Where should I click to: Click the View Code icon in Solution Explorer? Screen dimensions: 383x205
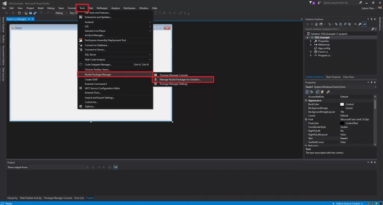pyautogui.click(x=355, y=24)
